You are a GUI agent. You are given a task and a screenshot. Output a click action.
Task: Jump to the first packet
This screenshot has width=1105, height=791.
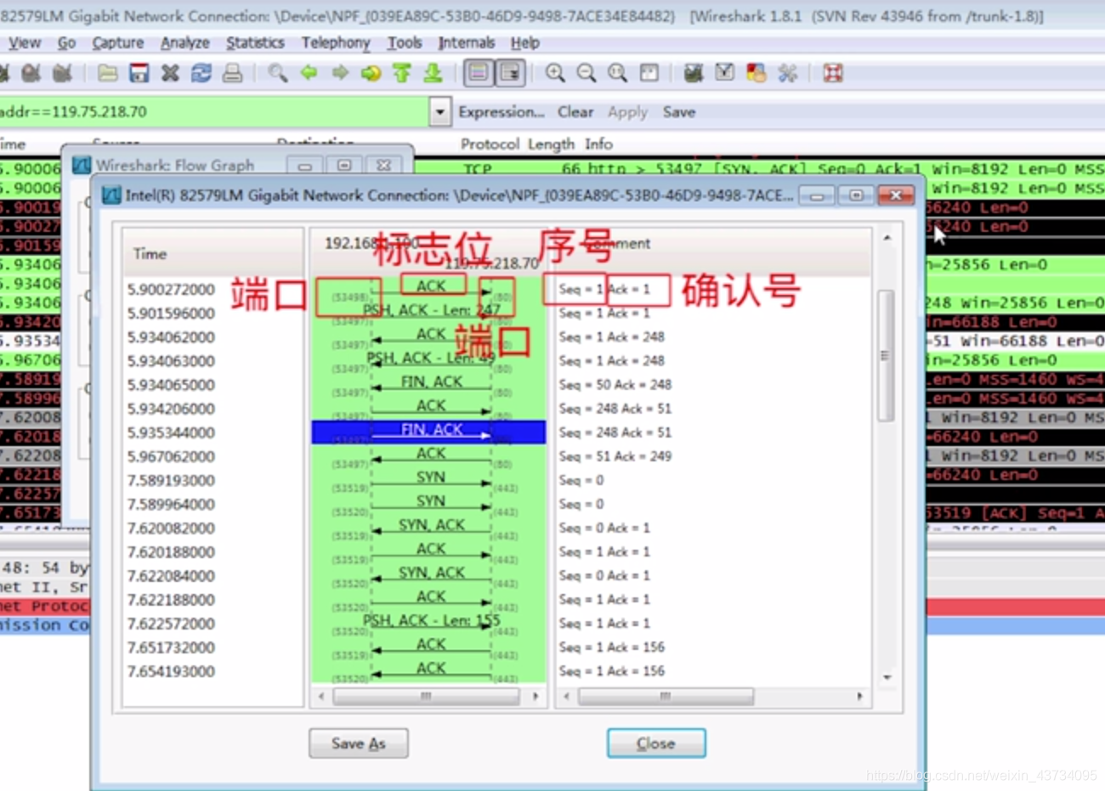[402, 74]
